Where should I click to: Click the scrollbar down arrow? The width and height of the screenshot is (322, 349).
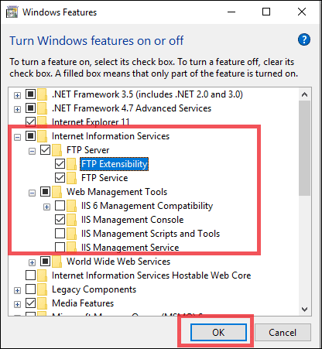[x=304, y=309]
